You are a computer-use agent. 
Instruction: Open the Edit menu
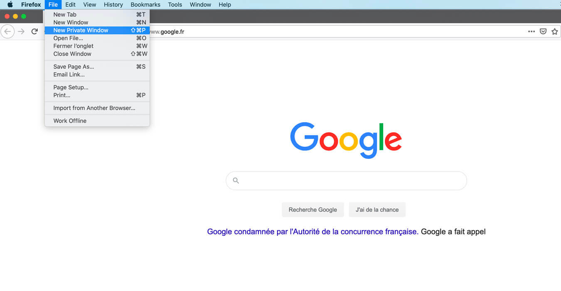(70, 5)
